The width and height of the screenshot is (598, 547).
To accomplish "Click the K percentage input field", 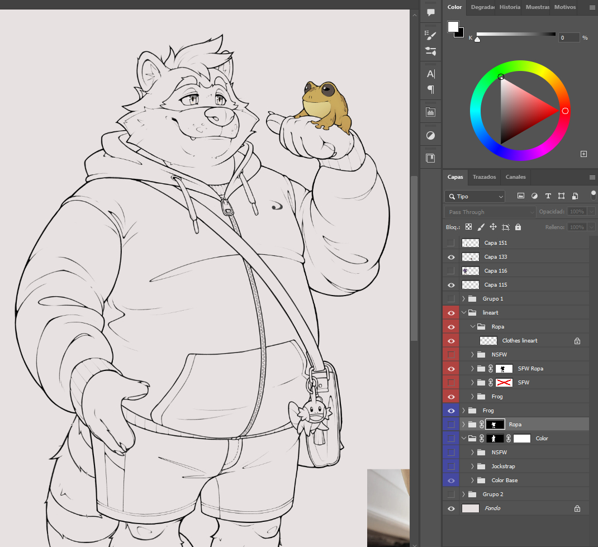I will (x=568, y=37).
